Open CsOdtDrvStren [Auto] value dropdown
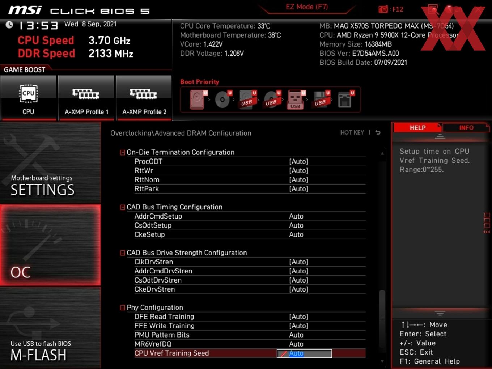Viewport: 492px width, 369px height. pos(299,280)
